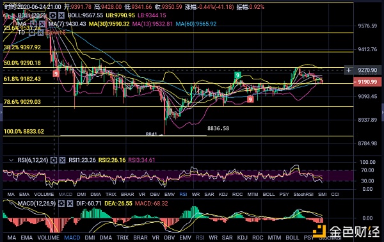This screenshot has height=242, width=384.
Task: Remove the TD indicator with its X
Action: (40, 33)
